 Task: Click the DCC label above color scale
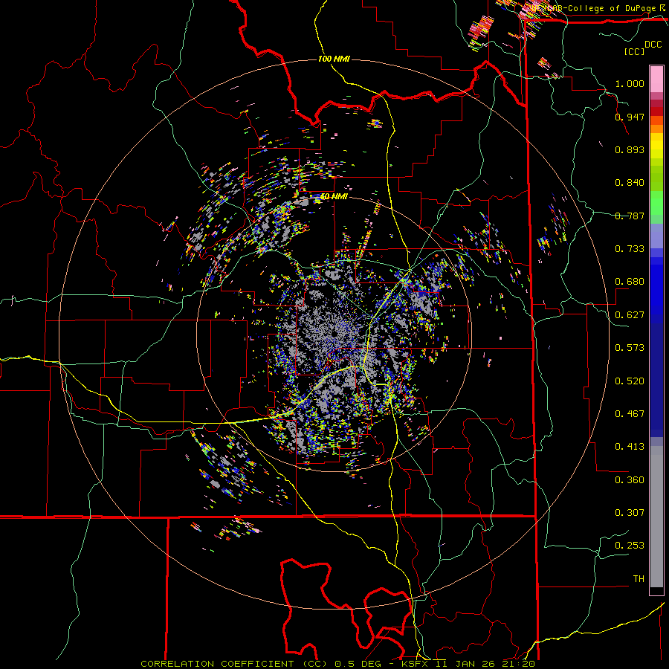653,45
